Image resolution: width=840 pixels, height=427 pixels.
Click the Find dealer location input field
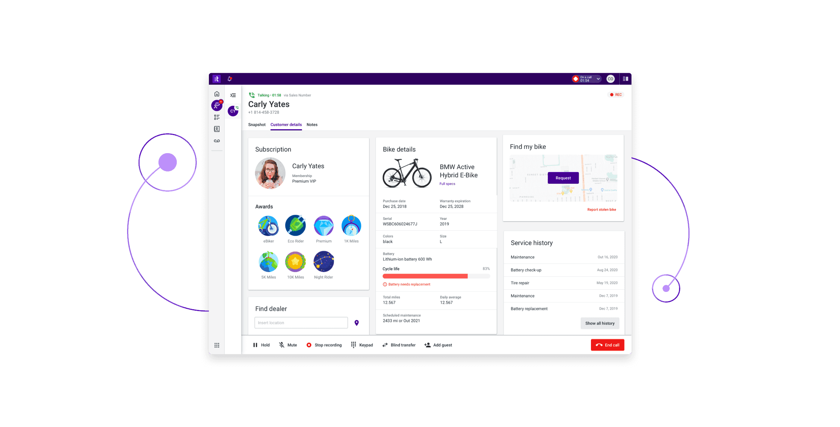301,322
